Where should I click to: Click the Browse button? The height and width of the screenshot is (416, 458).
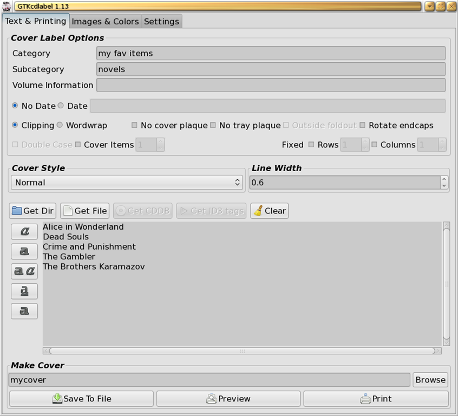coord(430,380)
